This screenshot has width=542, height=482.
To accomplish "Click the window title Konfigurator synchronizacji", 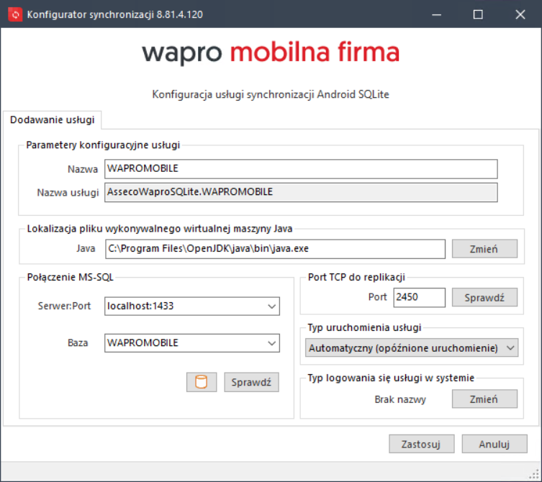I will (x=114, y=14).
